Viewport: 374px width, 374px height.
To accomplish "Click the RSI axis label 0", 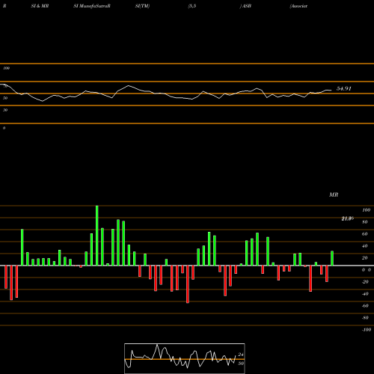I will coord(4,128).
